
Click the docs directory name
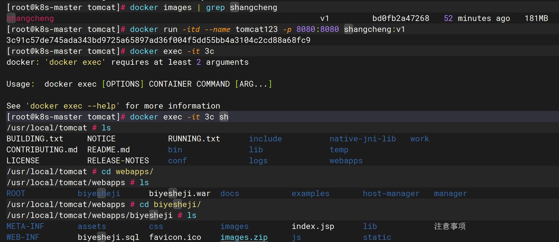coord(230,194)
